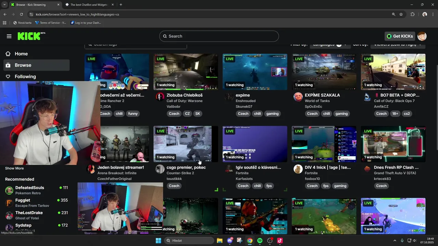This screenshot has width=438, height=246.
Task: Open Zlobuba Chlebíkoš stream thumbnail
Action: coord(185,72)
